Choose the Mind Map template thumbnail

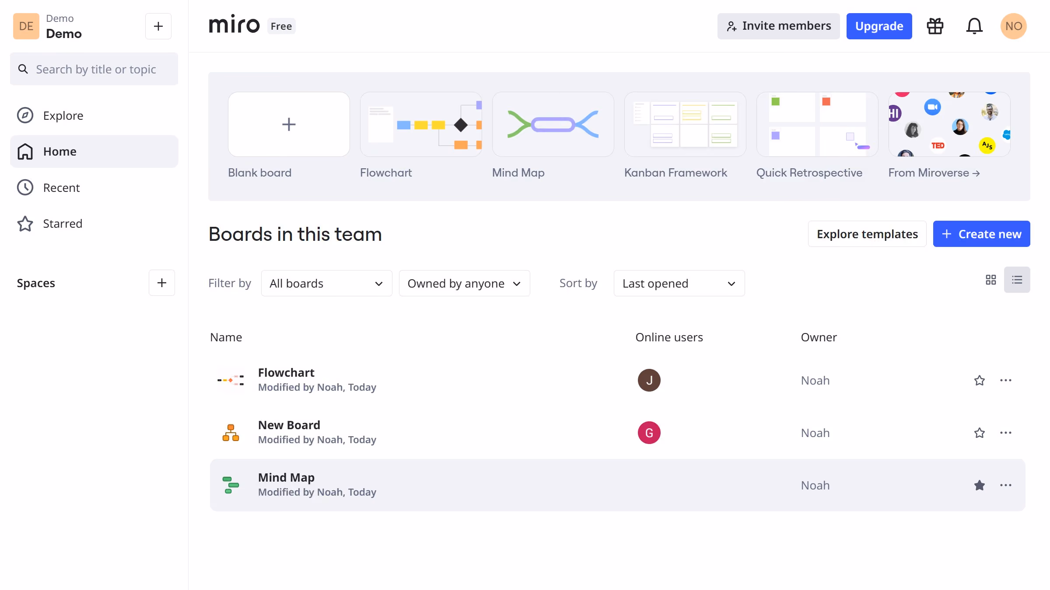553,124
